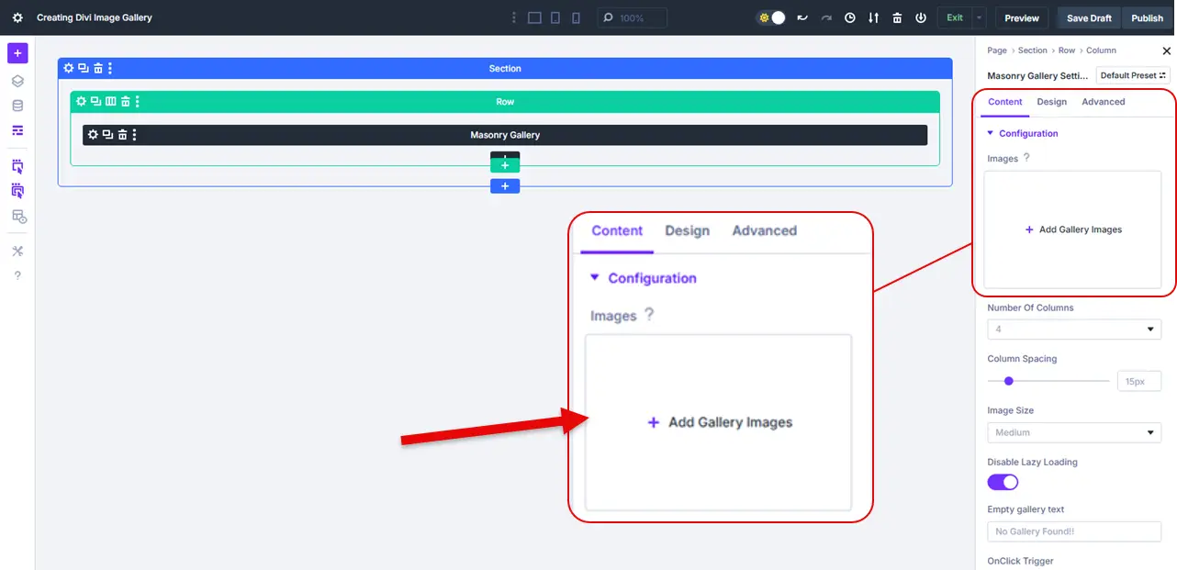Open the Masonry Gallery module settings gear

(x=93, y=135)
